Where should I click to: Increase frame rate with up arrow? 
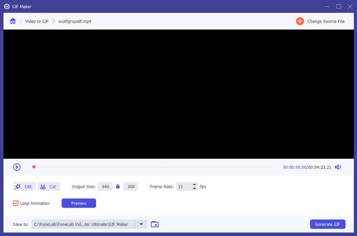194,184
